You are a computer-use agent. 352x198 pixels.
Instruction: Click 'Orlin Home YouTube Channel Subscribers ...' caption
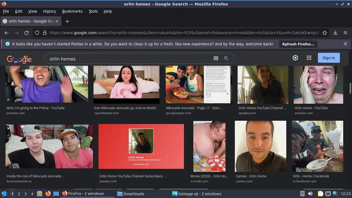pos(133,176)
